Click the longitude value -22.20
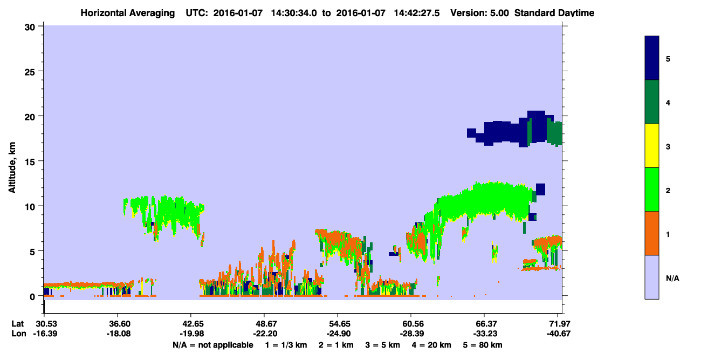 [x=264, y=334]
